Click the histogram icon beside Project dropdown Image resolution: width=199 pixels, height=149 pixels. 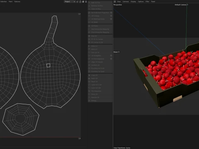(x=77, y=2)
